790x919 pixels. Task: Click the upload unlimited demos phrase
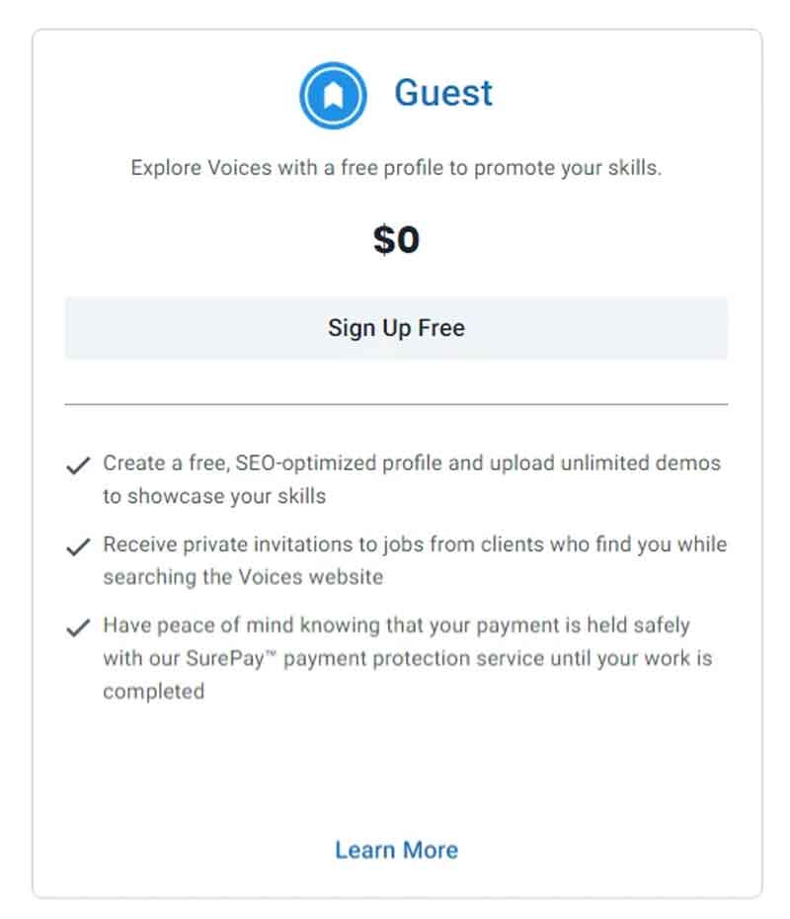pyautogui.click(x=605, y=463)
